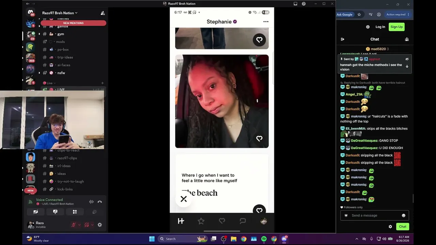The image size is (436, 245).
Task: Open the Hinge standouts star tab
Action: click(x=201, y=221)
